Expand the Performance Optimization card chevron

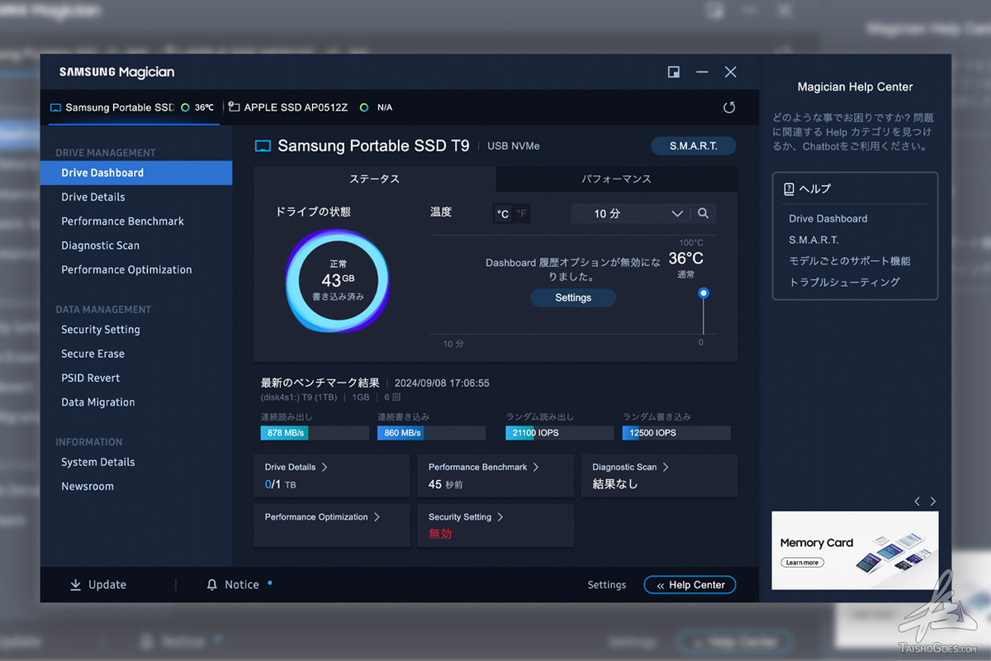[x=377, y=516]
